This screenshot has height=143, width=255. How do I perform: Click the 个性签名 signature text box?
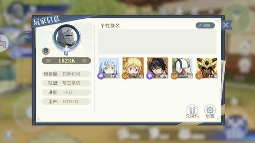[157, 42]
